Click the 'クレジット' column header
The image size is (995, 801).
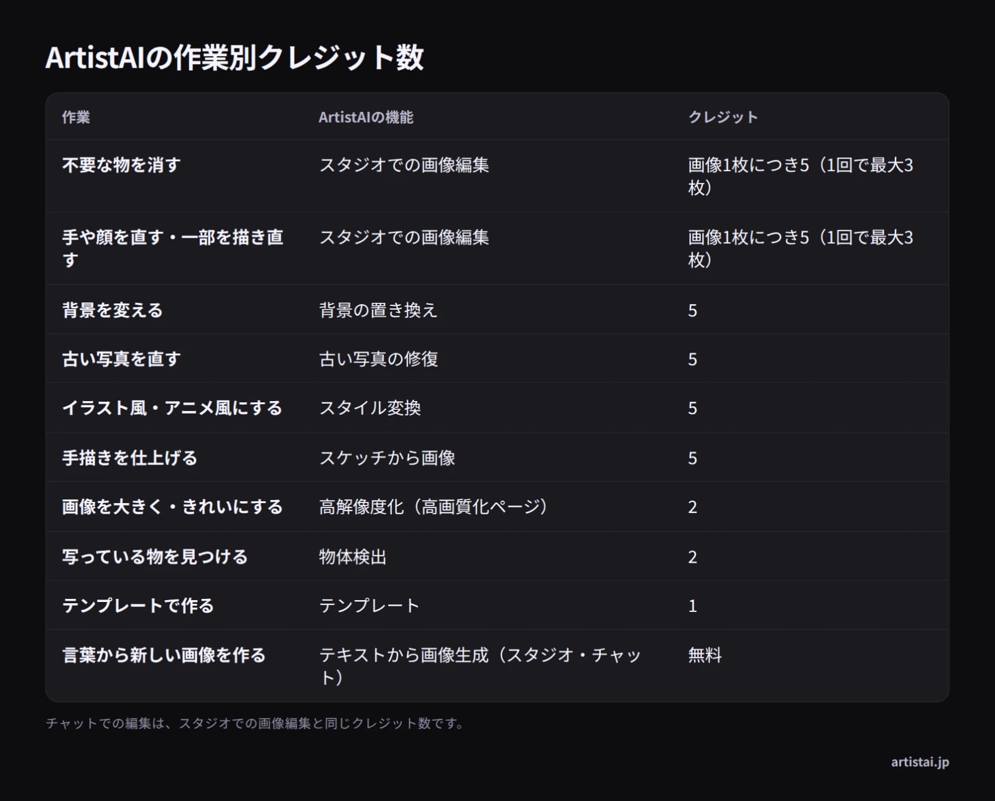tap(723, 117)
